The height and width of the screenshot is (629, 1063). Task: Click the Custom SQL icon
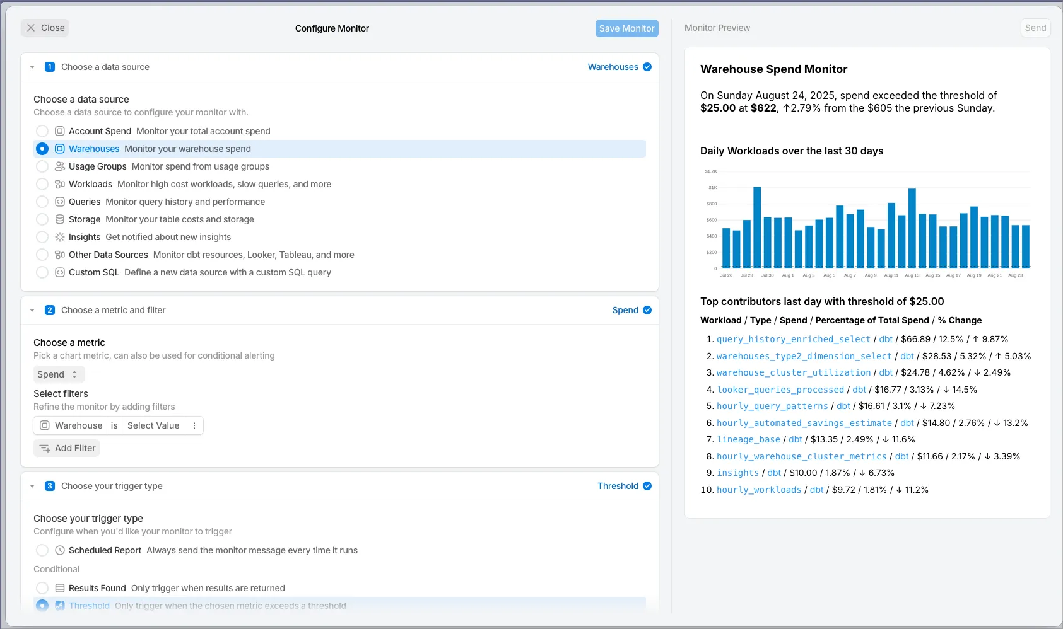point(60,272)
